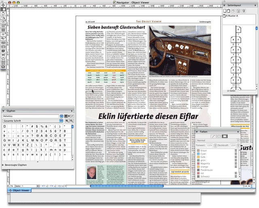Choose picture color mode in Farben panel

tap(219, 136)
